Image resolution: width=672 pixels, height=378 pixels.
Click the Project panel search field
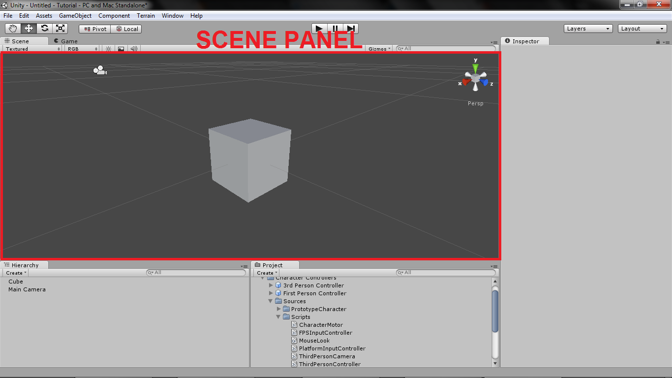pyautogui.click(x=445, y=272)
